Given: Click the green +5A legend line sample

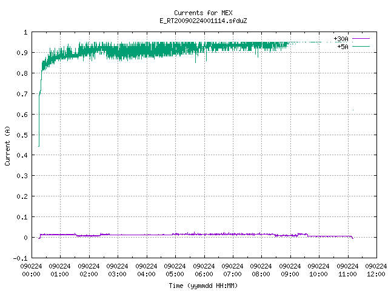Looking at the screenshot, I should (x=361, y=46).
